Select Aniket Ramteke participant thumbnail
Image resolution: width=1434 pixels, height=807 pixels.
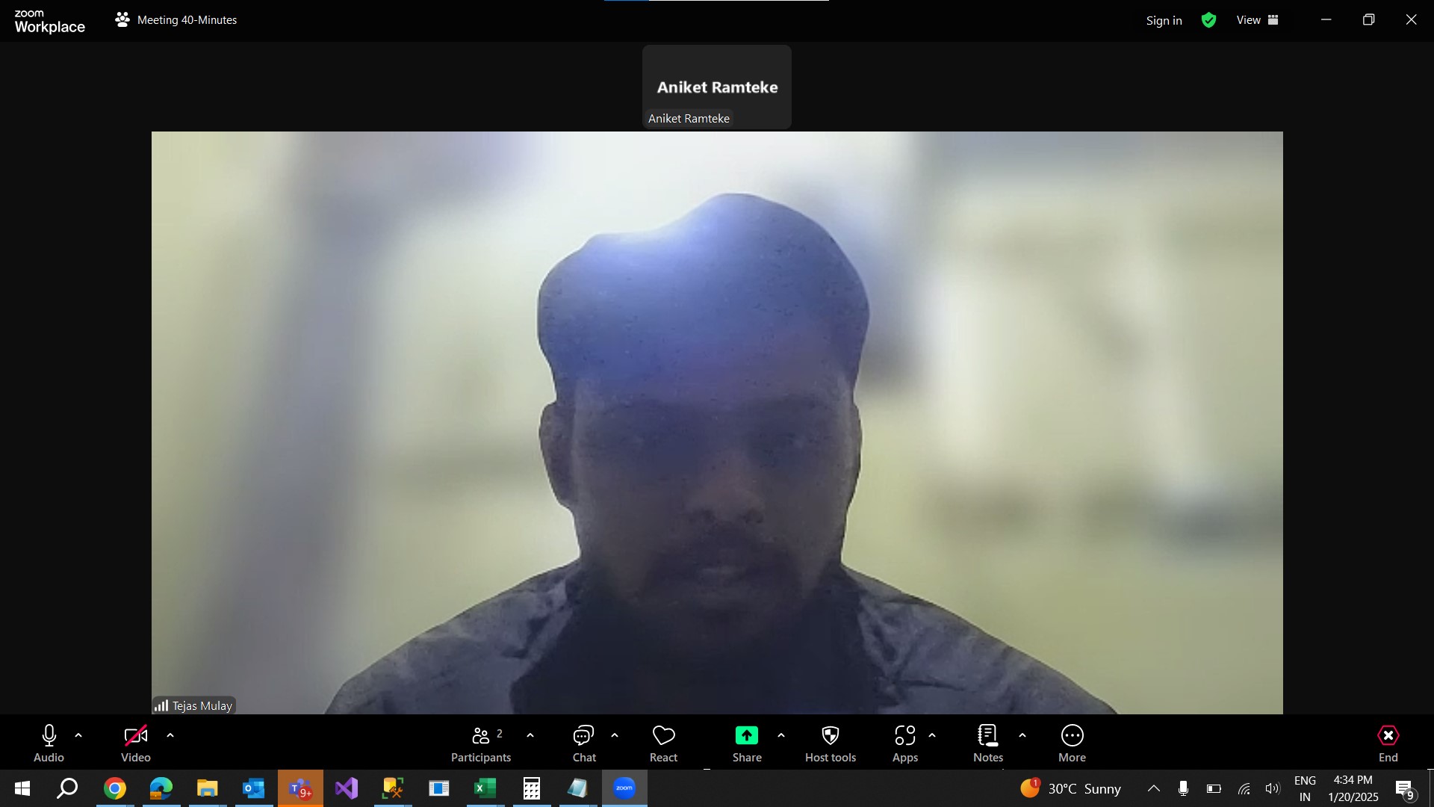716,87
